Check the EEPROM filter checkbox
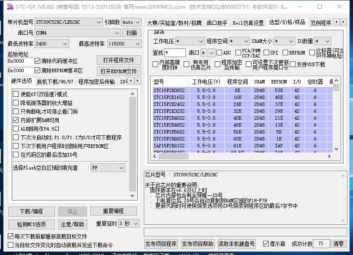The width and height of the screenshot is (353, 255). click(285, 53)
